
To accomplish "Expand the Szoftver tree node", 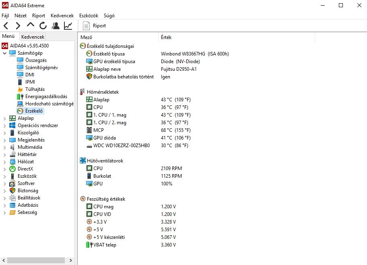I will tap(4, 184).
